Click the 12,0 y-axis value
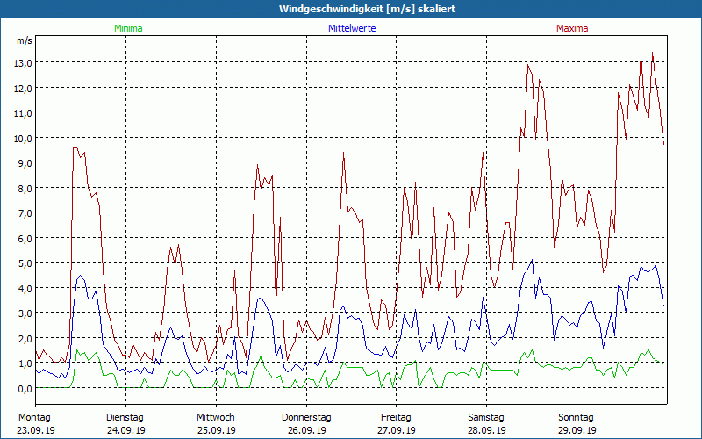This screenshot has width=702, height=439. click(25, 89)
